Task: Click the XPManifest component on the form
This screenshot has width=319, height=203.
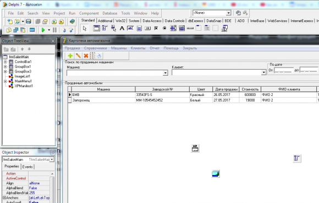Action: coord(195,148)
